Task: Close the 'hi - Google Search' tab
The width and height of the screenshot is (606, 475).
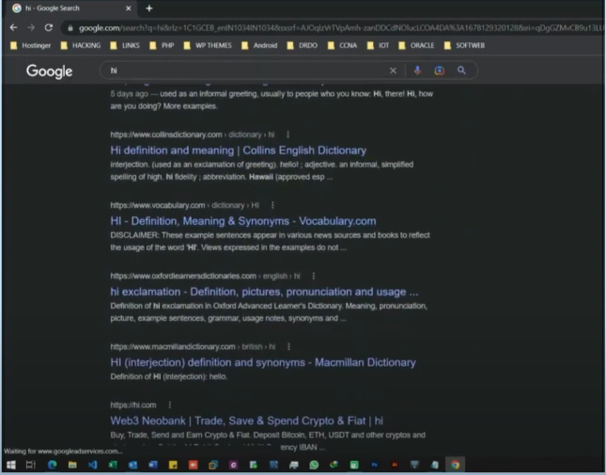Action: coord(129,8)
